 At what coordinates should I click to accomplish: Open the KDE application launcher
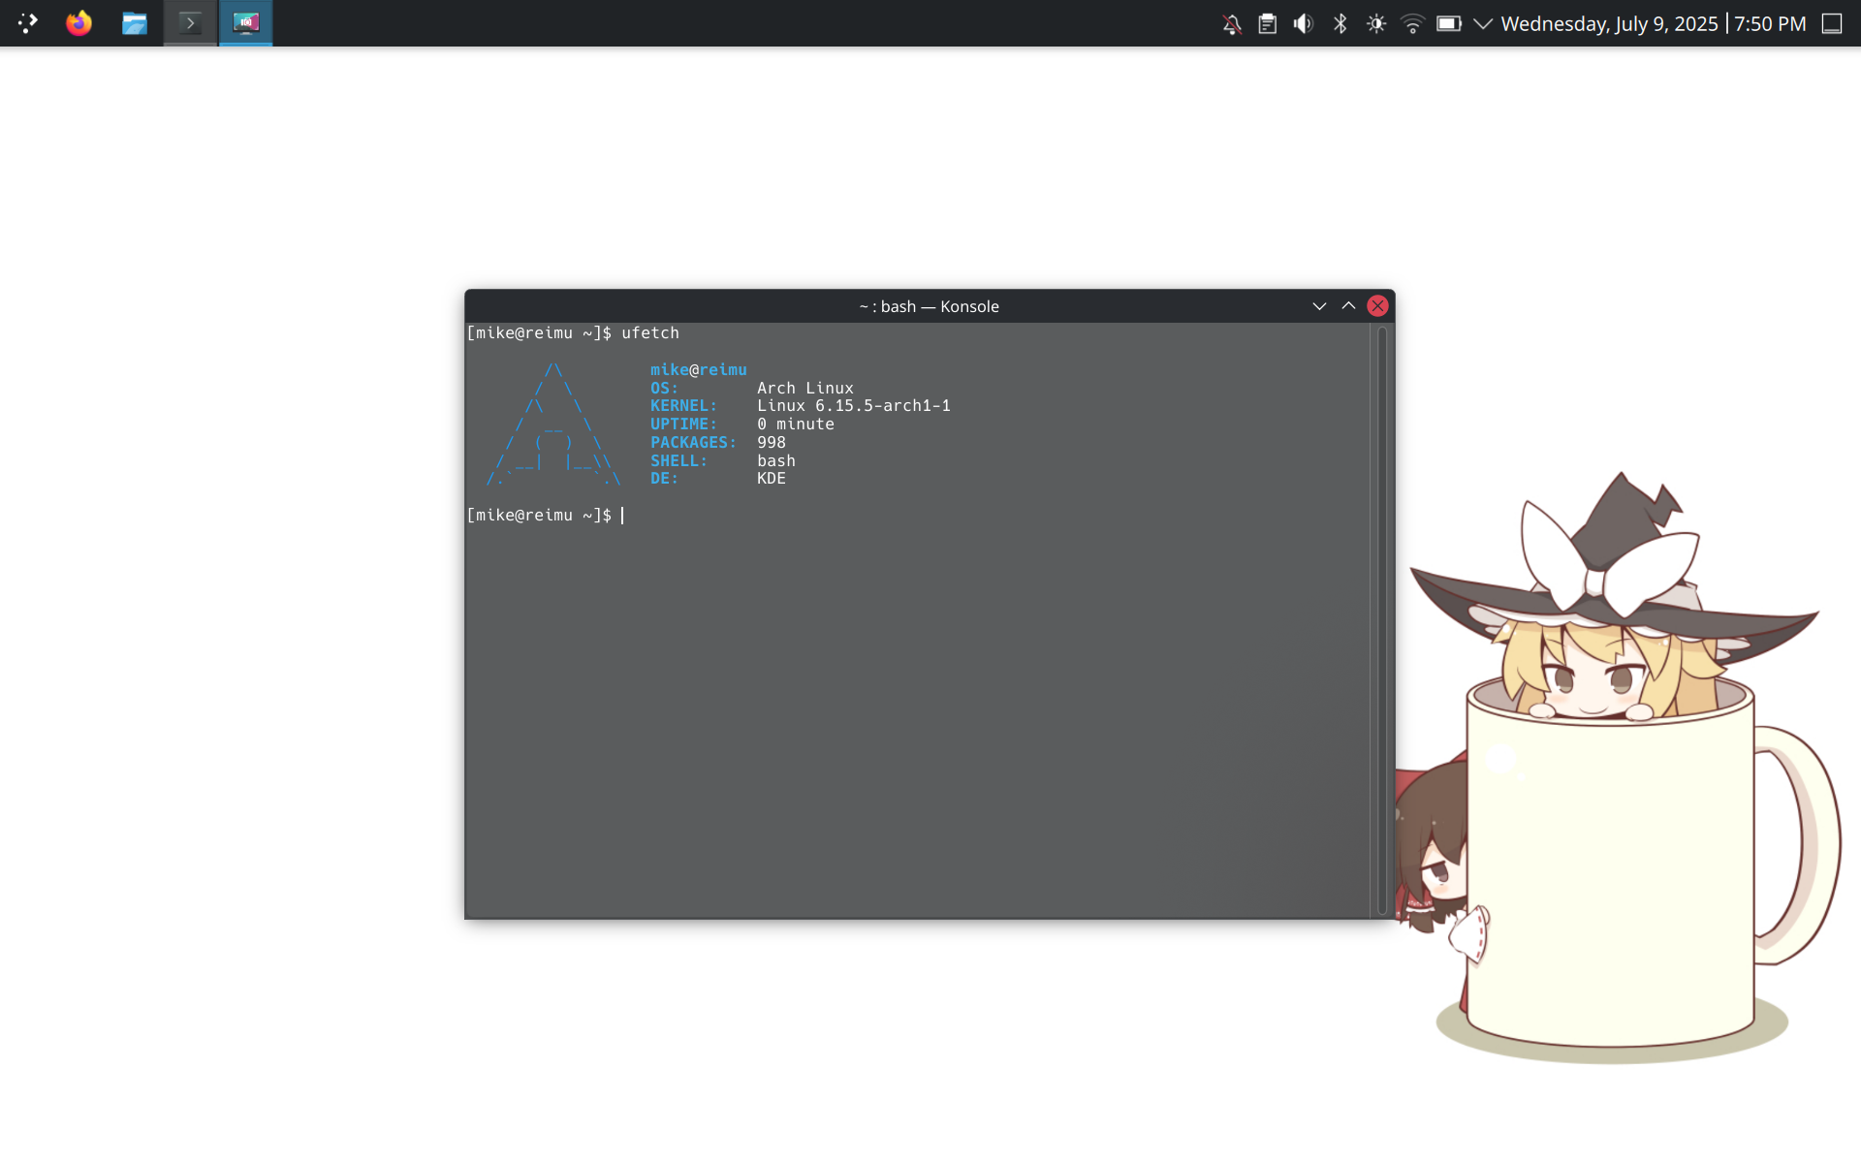(x=27, y=23)
